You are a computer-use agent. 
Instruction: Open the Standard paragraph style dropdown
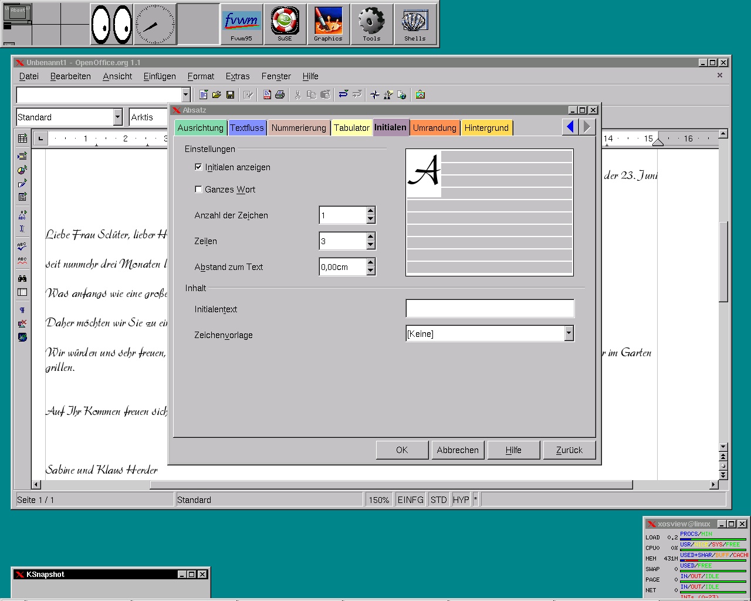tap(117, 117)
